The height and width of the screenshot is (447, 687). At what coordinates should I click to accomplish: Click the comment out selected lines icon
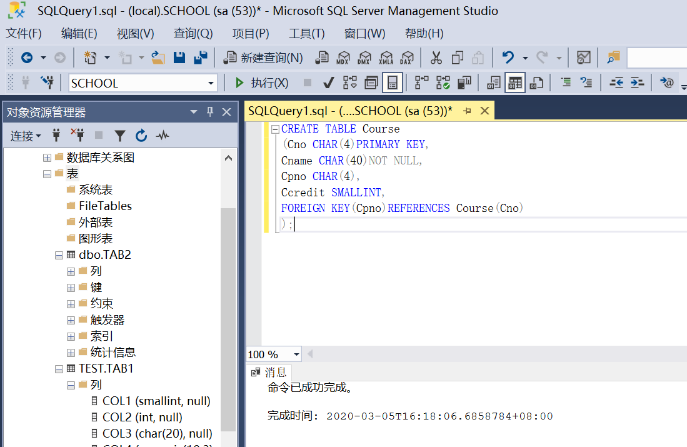tap(566, 83)
